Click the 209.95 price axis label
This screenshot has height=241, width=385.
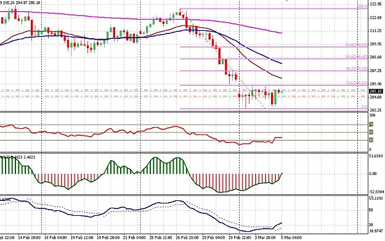coord(376,44)
